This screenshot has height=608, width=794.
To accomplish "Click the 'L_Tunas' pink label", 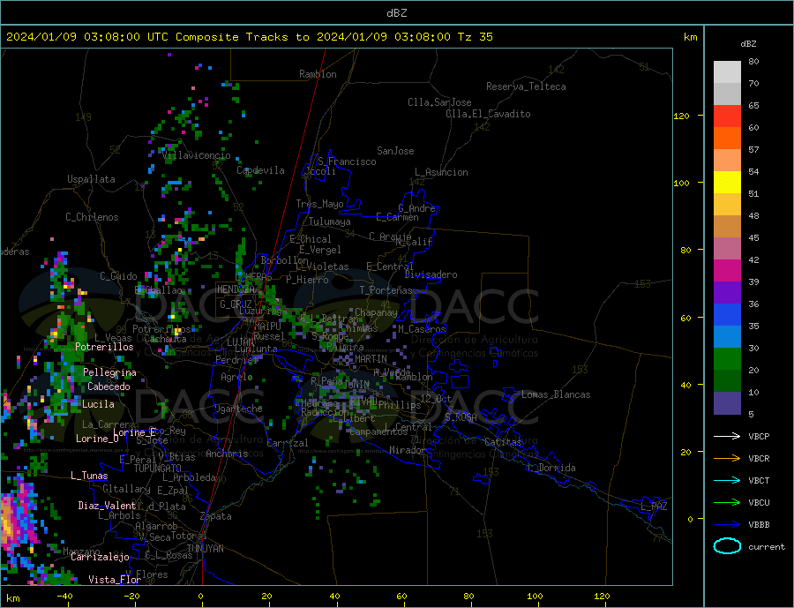I will pyautogui.click(x=89, y=476).
